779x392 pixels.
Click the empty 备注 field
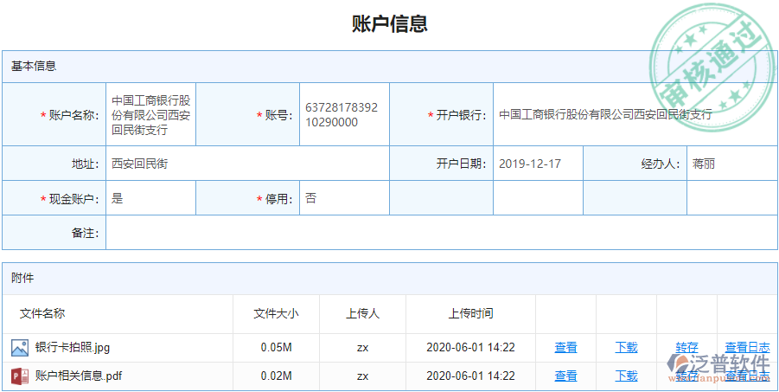coord(442,232)
